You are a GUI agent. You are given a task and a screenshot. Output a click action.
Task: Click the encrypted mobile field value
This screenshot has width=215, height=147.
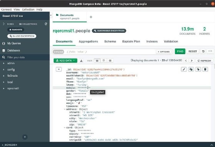point(84,88)
